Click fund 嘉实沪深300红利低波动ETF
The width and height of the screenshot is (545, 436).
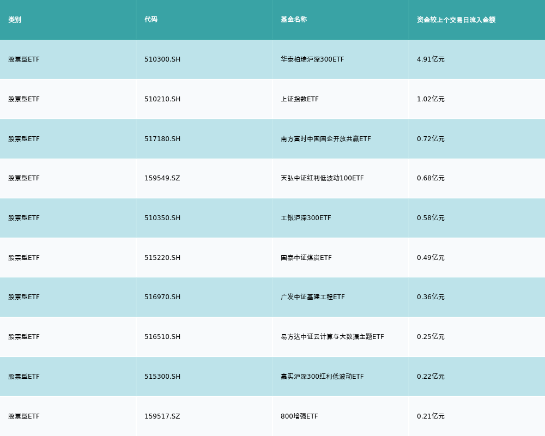pos(322,377)
